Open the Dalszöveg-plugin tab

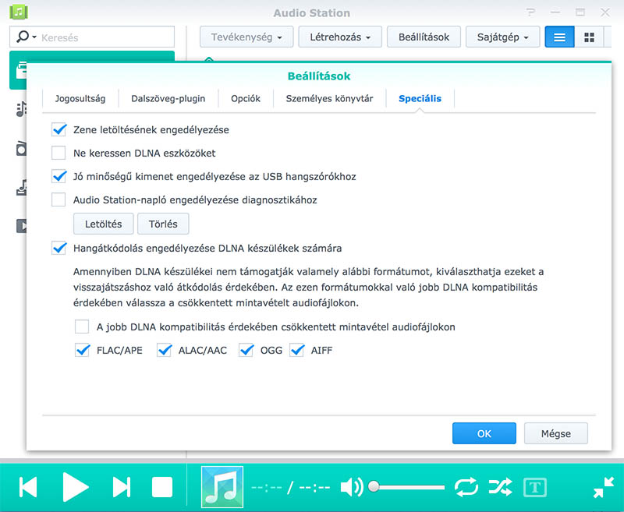(x=168, y=99)
